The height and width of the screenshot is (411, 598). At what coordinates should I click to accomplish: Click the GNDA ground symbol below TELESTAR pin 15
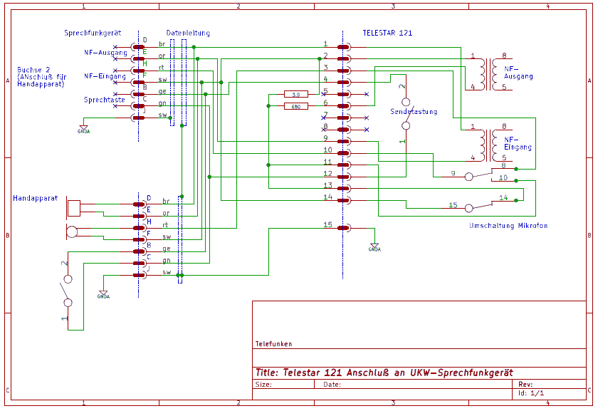(x=374, y=247)
